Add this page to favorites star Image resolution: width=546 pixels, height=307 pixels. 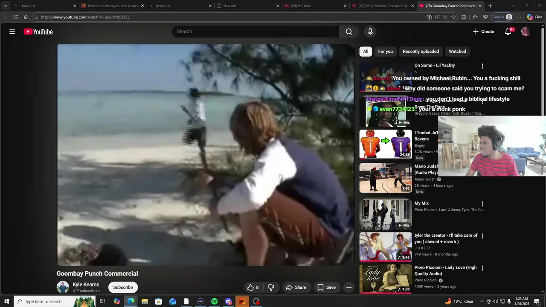[x=453, y=17]
